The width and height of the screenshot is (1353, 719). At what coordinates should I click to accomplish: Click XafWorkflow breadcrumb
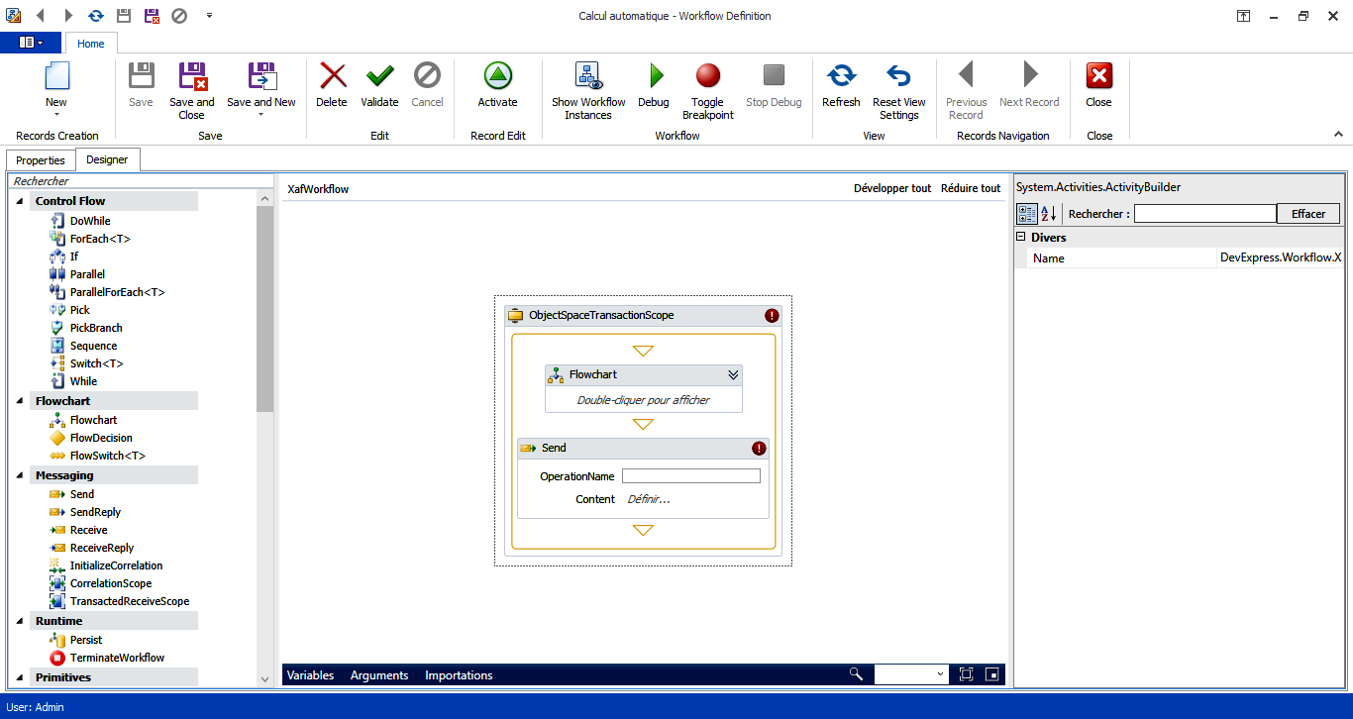click(x=318, y=189)
